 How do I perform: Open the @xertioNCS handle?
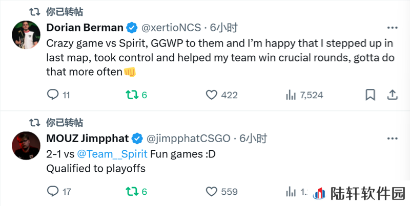point(171,27)
